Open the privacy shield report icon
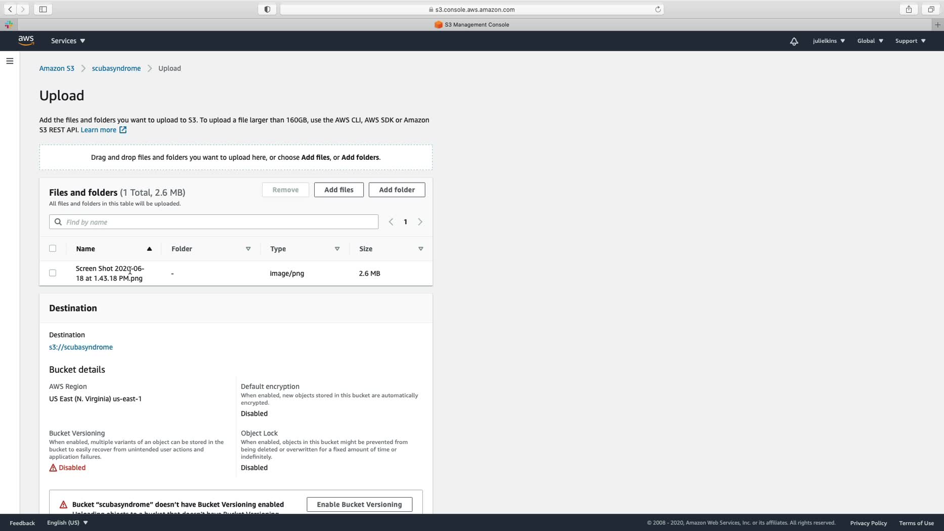This screenshot has width=944, height=531. tap(267, 9)
